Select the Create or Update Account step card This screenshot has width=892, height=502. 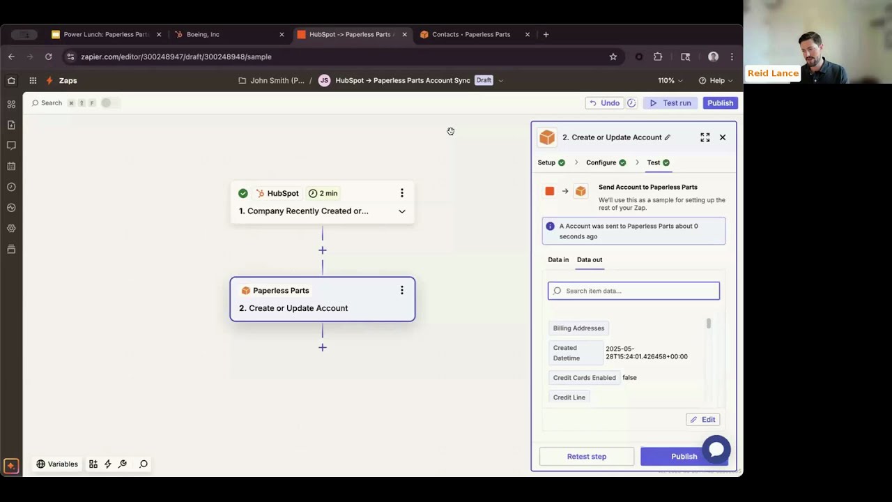pos(323,300)
